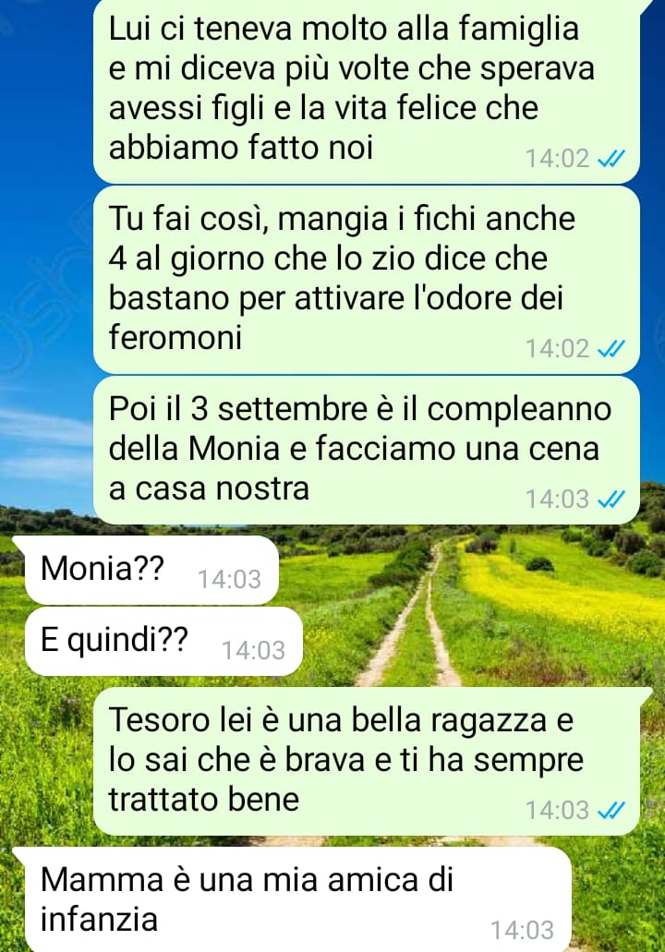
Task: Click the 14:03 timestamp next to 'Monia??'
Action: (230, 579)
